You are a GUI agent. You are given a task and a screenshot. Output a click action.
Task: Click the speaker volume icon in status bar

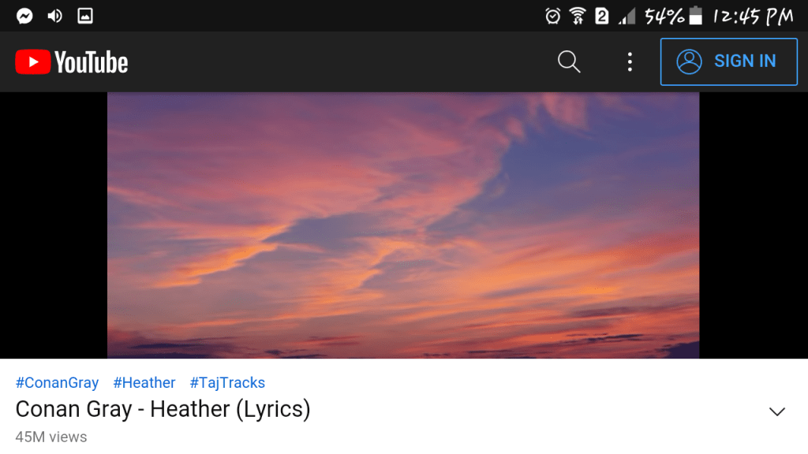[54, 16]
